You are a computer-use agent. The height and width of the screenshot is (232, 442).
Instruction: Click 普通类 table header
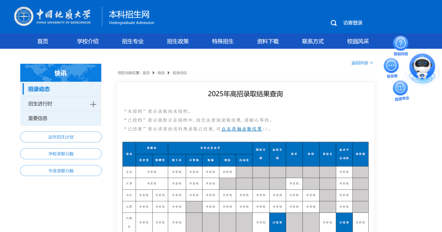point(152,148)
